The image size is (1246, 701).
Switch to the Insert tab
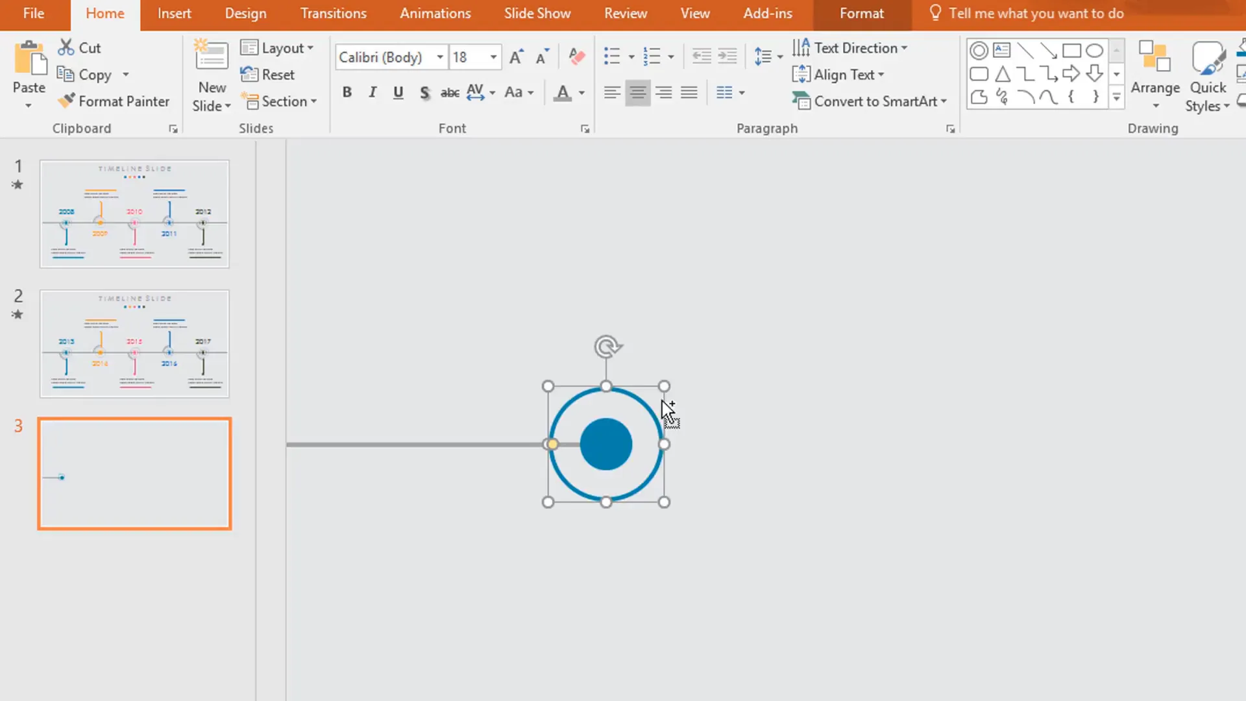(174, 14)
